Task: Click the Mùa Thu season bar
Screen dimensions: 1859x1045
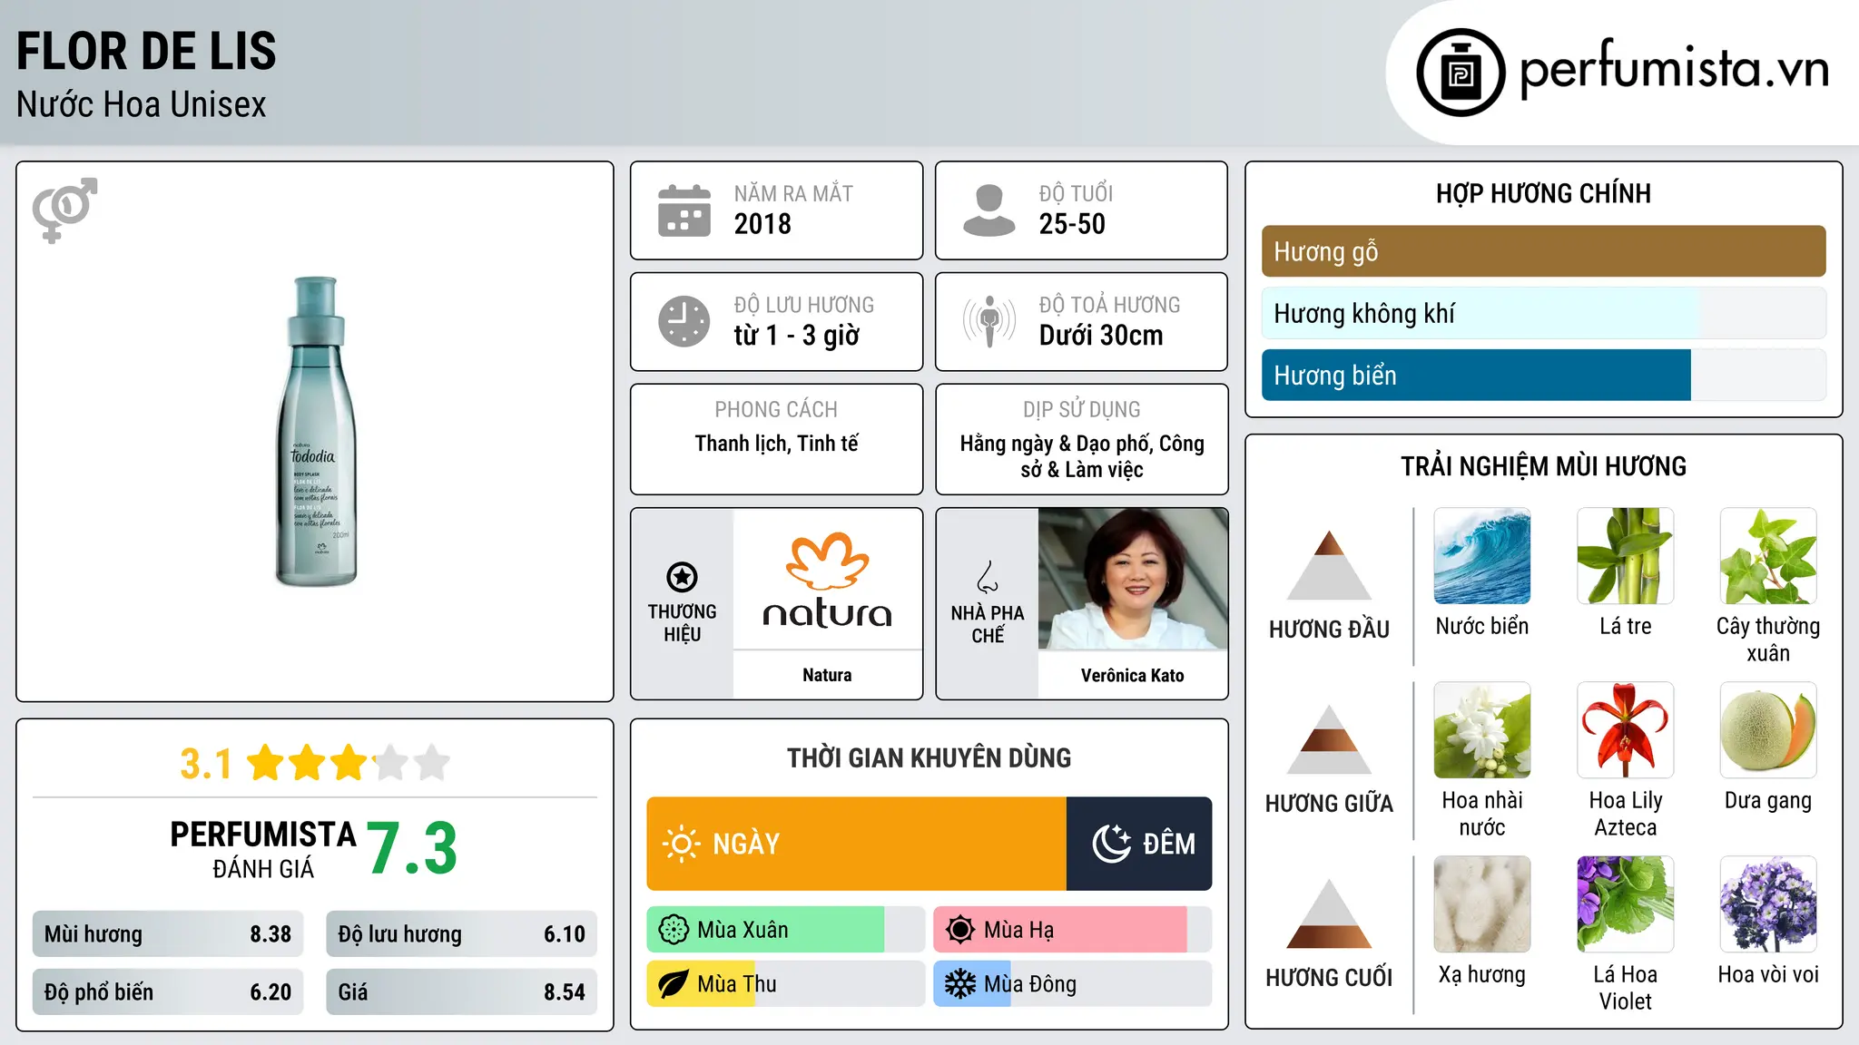Action: [x=785, y=984]
